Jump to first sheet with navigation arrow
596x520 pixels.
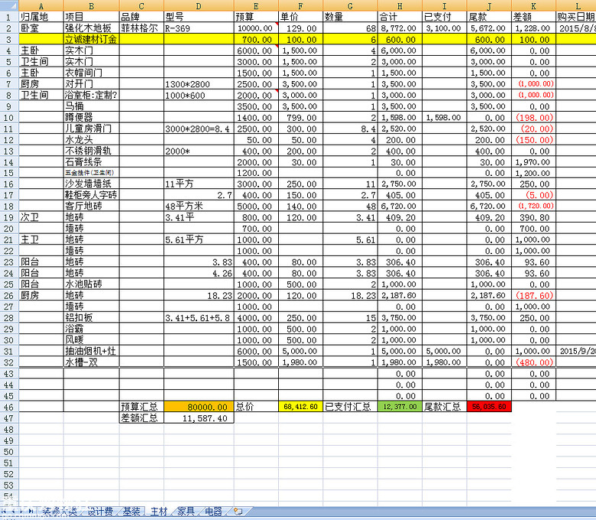(4, 511)
